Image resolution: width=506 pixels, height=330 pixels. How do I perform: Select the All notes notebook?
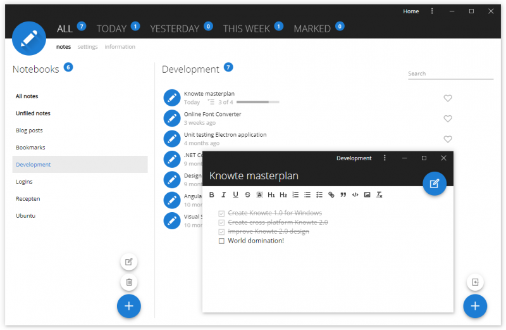tap(80, 96)
